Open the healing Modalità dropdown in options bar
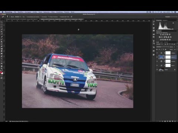Image resolution: width=178 pixels, height=133 pixels. (x=18, y=17)
